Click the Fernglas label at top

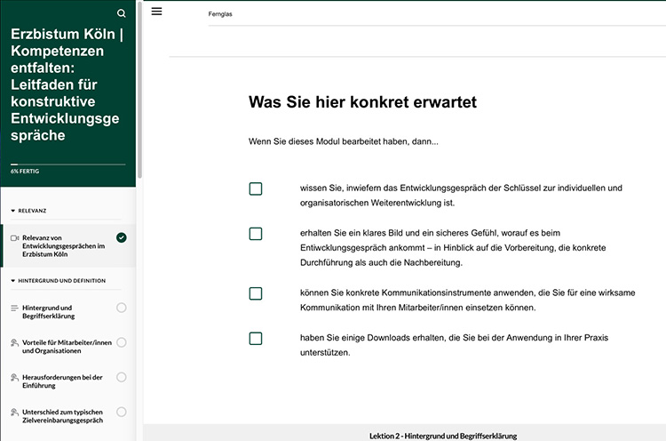click(220, 14)
